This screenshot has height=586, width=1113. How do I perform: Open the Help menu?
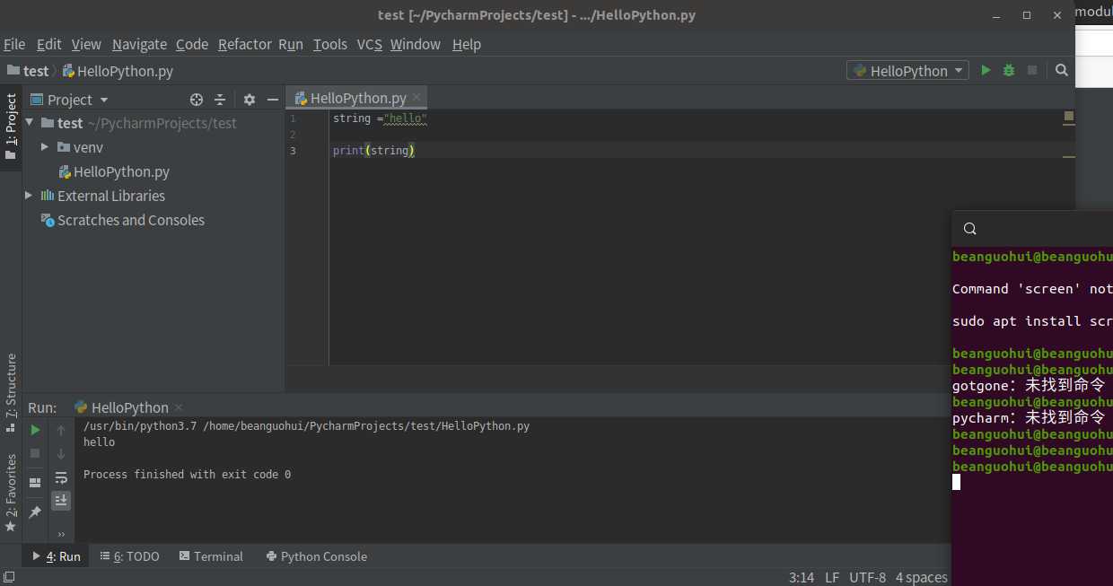coord(467,44)
